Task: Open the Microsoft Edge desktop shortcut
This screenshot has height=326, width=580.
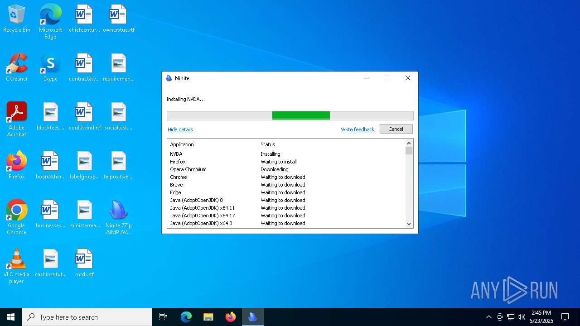Action: coord(50,22)
